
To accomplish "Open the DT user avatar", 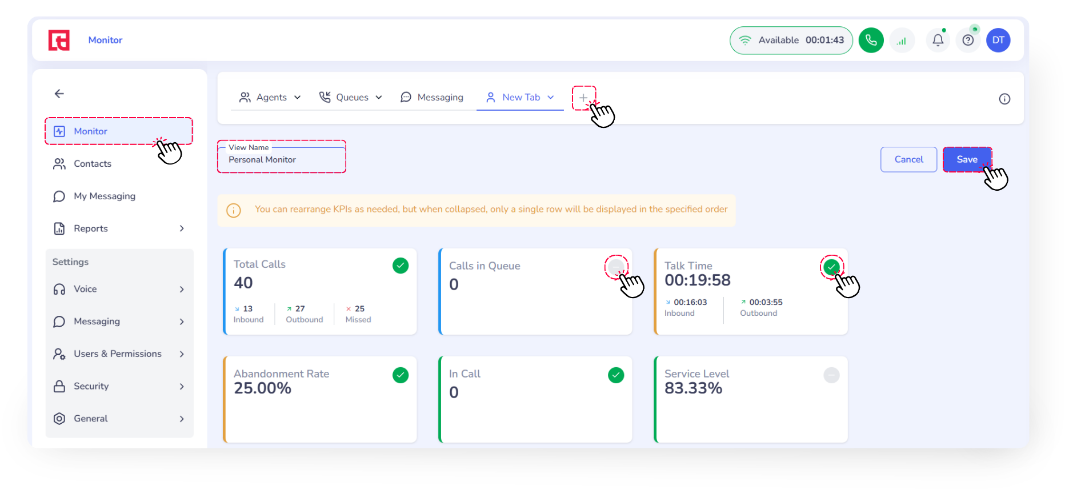I will tap(998, 40).
